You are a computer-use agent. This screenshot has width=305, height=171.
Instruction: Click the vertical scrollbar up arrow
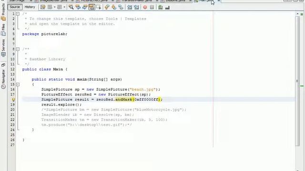pos(297,14)
